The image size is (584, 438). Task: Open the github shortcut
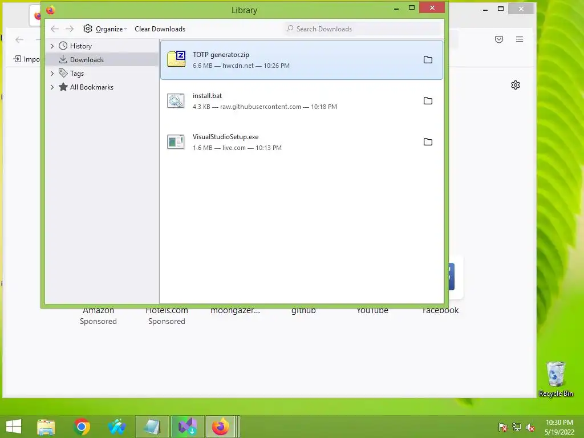point(303,311)
